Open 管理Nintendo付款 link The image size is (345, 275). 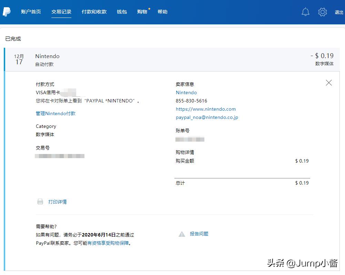click(55, 113)
